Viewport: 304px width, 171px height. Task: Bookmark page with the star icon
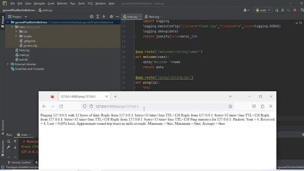[230, 106]
